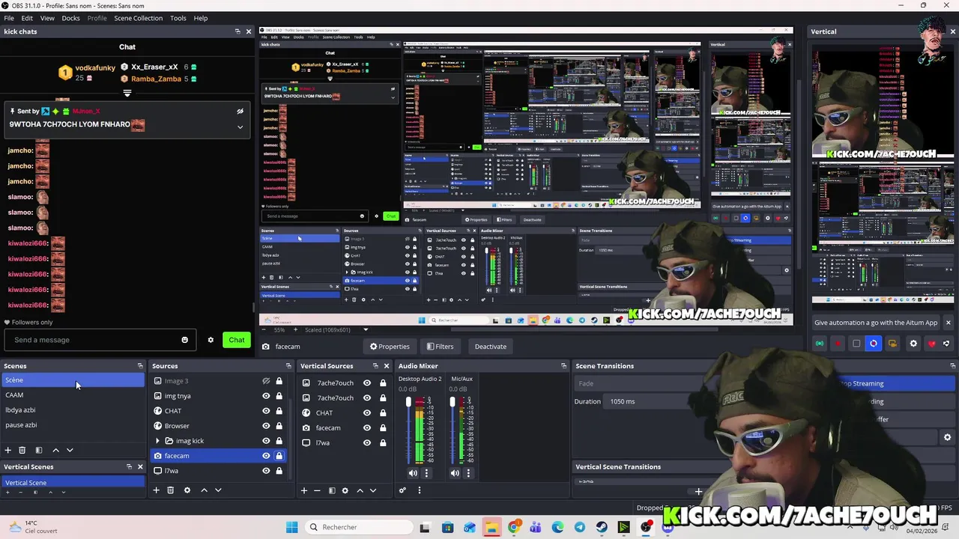Open facecam Filters button
Viewport: 959px width, 539px height.
440,347
